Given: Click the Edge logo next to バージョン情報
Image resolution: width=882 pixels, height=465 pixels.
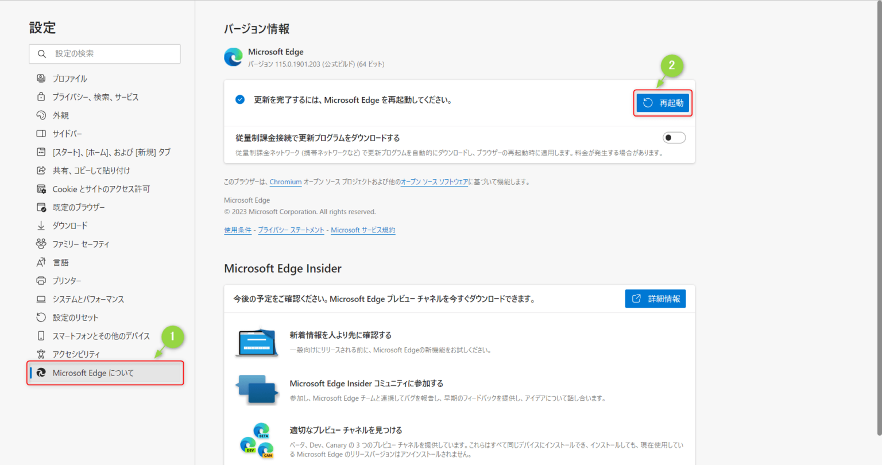Looking at the screenshot, I should pos(233,57).
